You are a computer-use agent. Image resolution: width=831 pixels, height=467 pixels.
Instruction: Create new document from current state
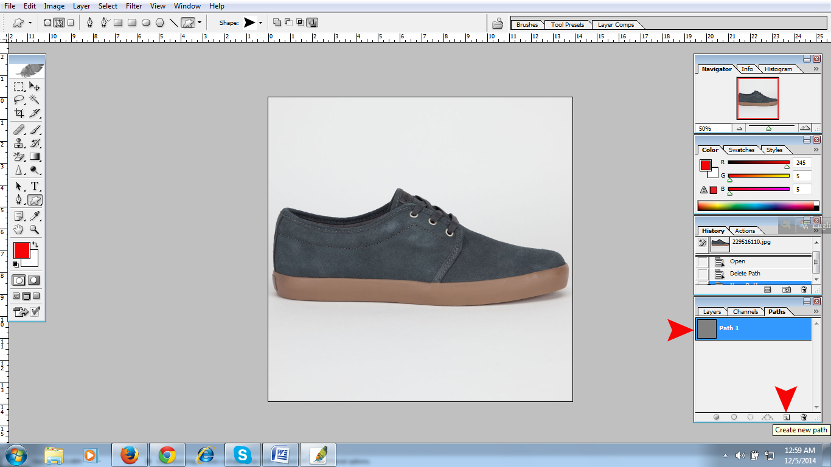click(768, 289)
